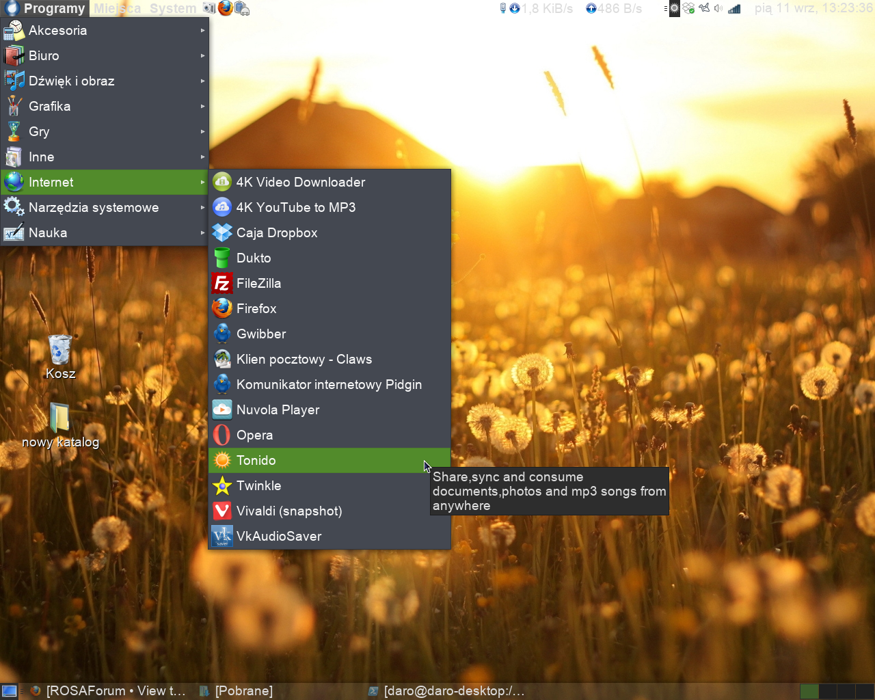Expand the Biuro submenu

[x=105, y=55]
